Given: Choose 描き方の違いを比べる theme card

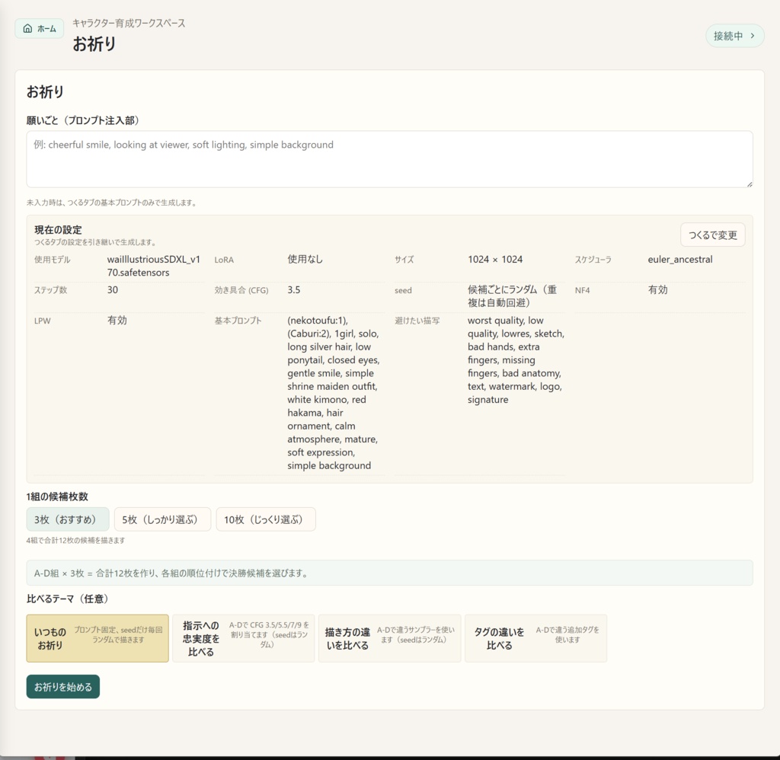Looking at the screenshot, I should 389,638.
